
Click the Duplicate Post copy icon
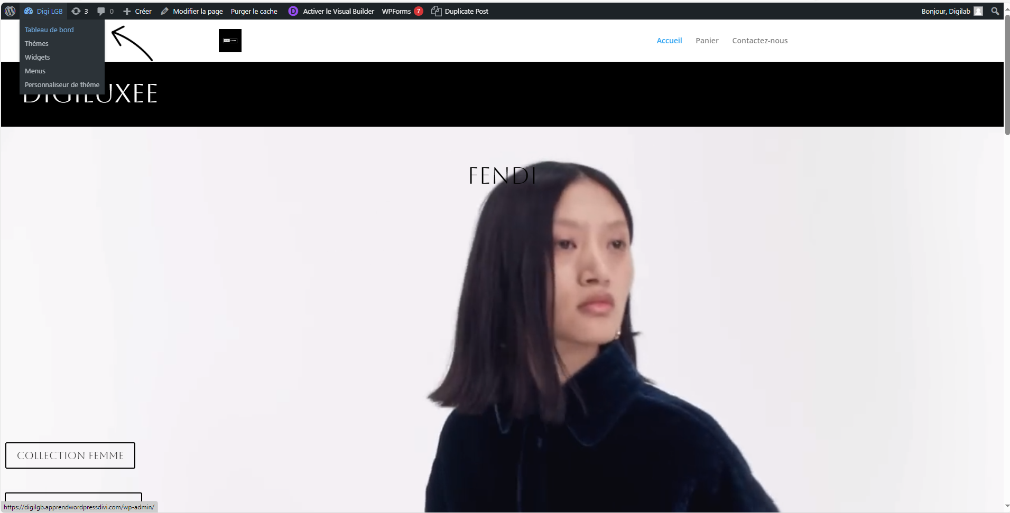[x=436, y=11]
